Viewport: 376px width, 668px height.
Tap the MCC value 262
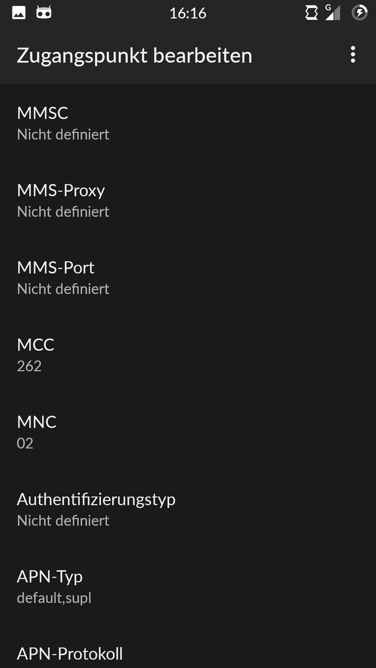pyautogui.click(x=30, y=366)
